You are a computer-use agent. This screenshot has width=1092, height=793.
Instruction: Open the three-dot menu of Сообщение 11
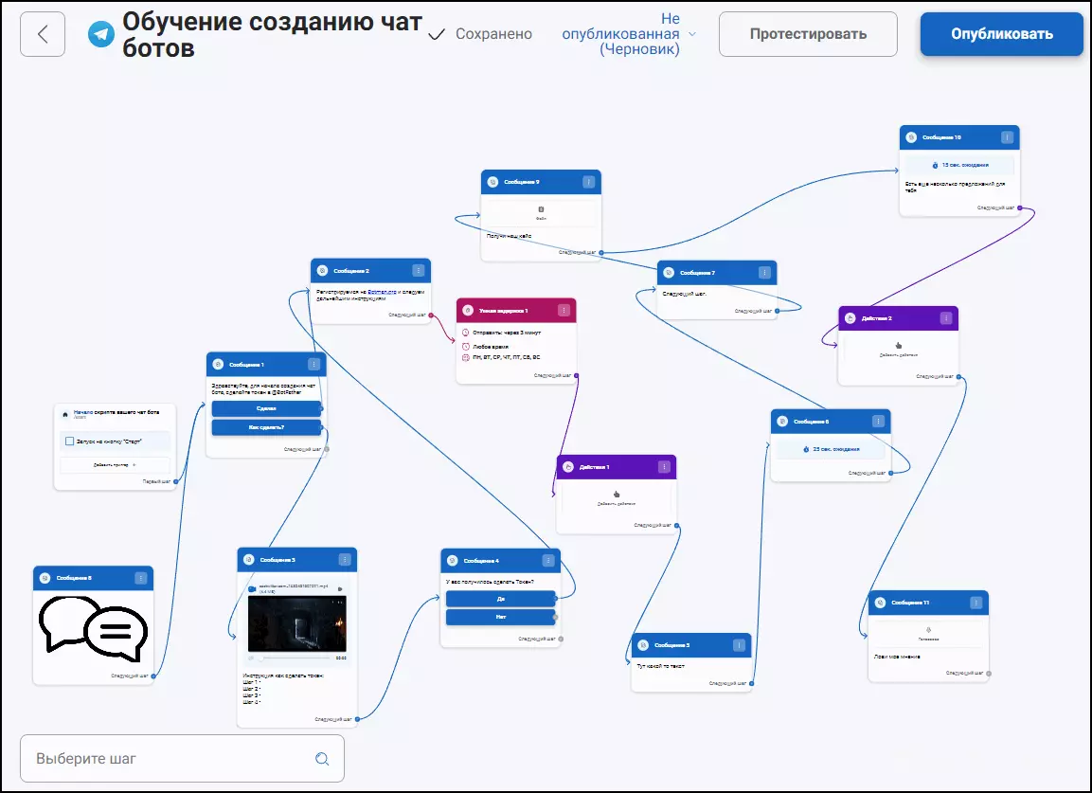pos(976,603)
